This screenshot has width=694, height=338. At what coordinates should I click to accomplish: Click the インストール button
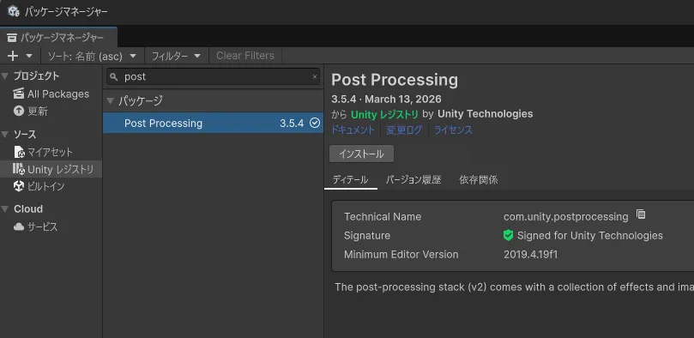(362, 154)
